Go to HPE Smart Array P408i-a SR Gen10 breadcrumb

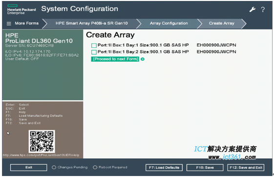click(x=91, y=23)
